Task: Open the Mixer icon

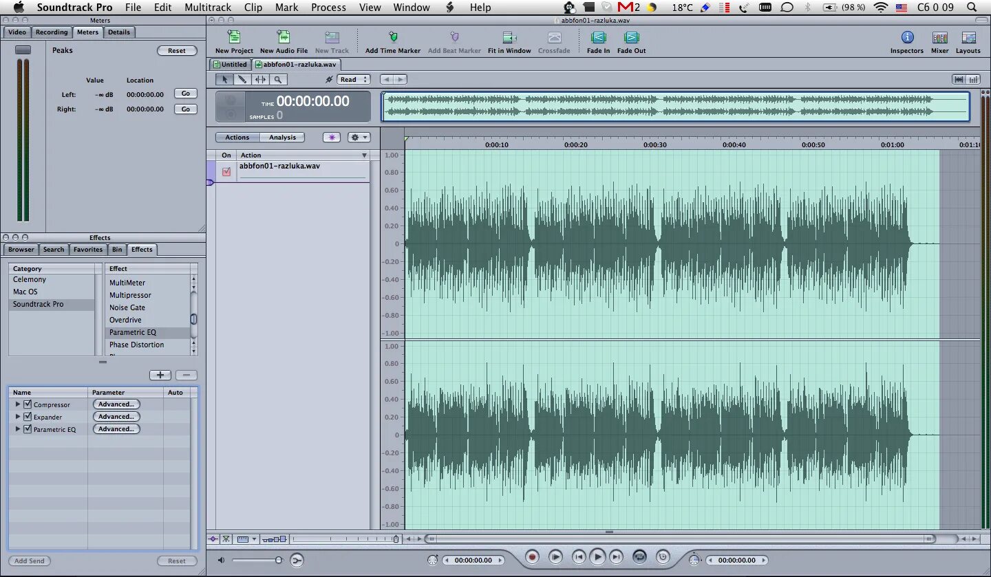Action: coord(939,37)
